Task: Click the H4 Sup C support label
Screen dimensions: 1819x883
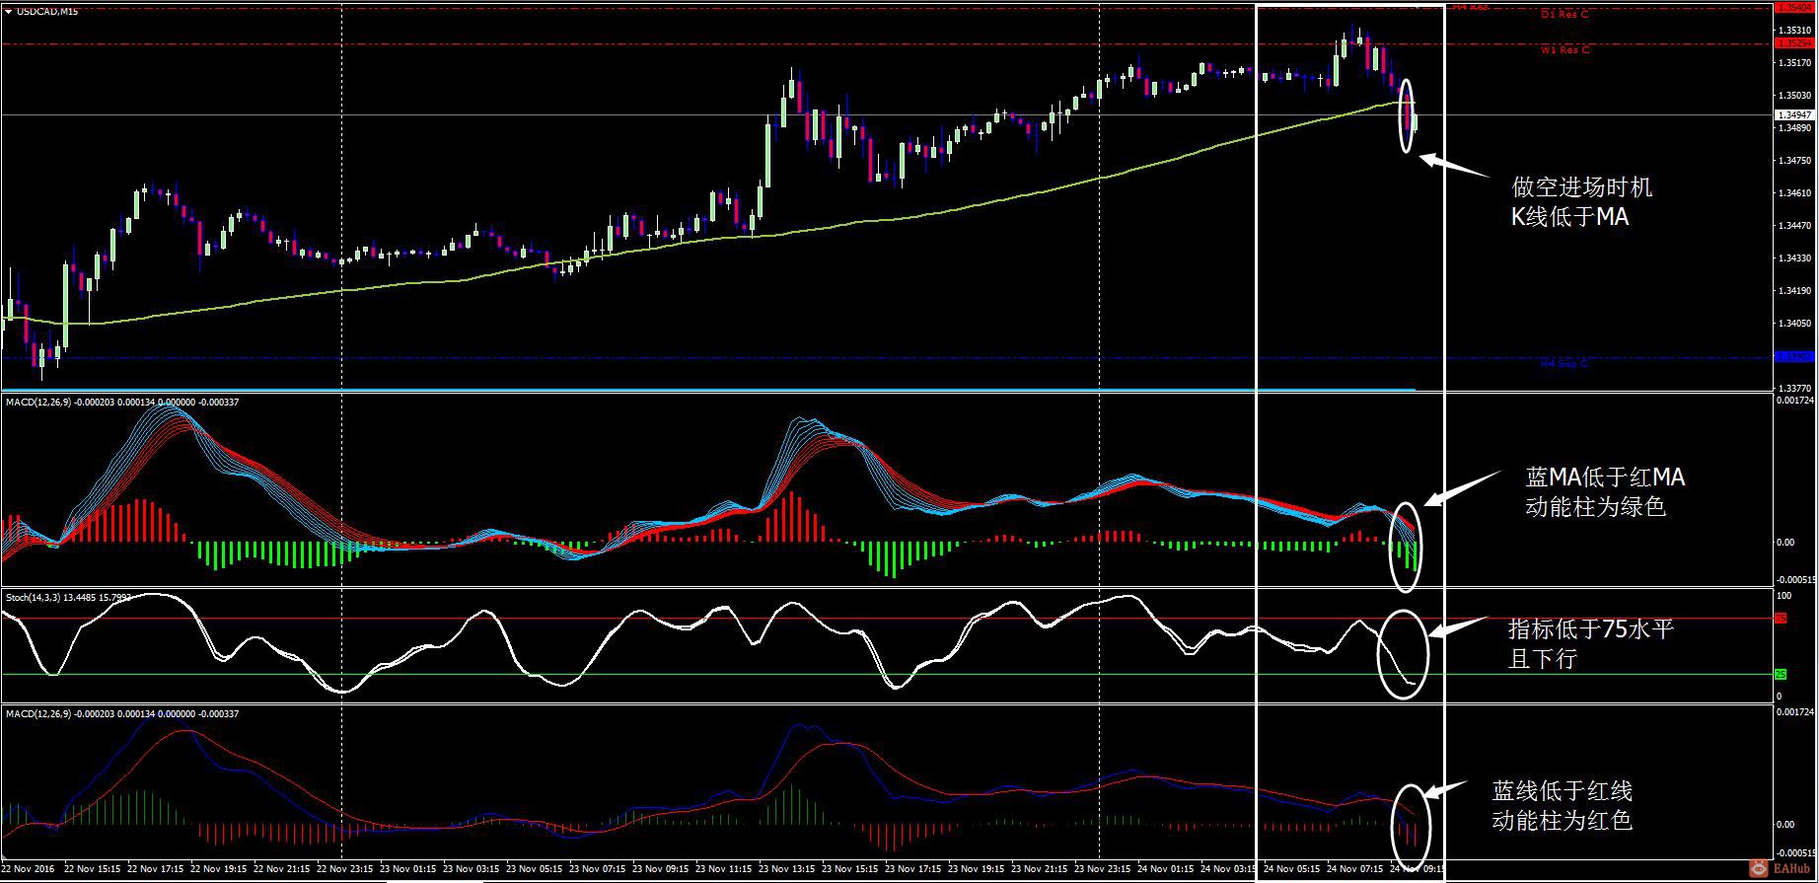Action: click(x=1564, y=363)
